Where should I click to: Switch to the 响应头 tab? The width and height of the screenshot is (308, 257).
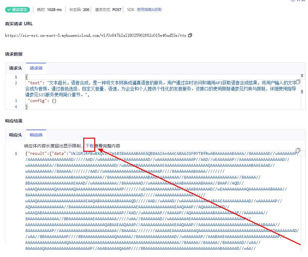coord(16,135)
